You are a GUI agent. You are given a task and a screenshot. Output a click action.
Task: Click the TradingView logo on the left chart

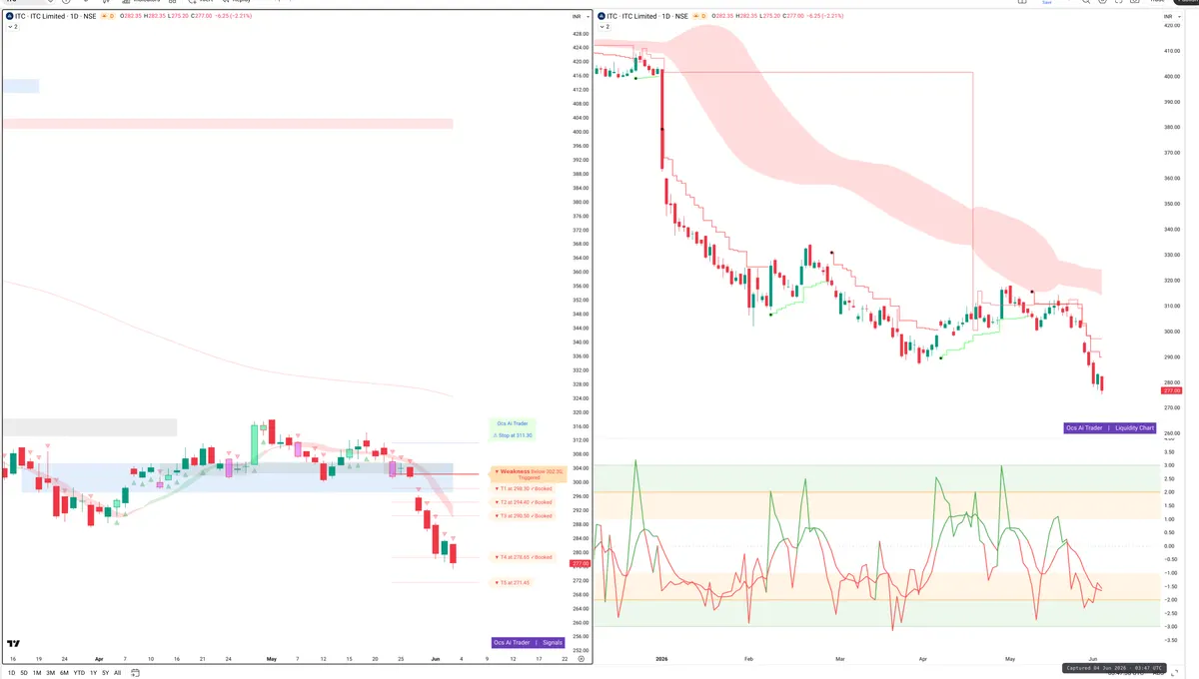13,644
